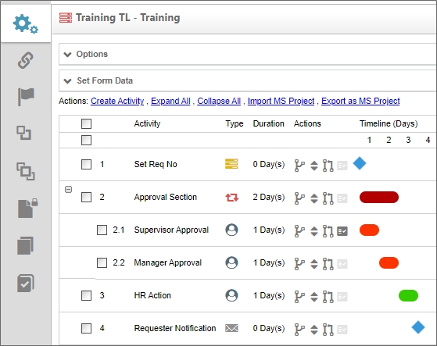Tick the checkbox for Set Req No
This screenshot has height=346, width=437.
click(86, 164)
